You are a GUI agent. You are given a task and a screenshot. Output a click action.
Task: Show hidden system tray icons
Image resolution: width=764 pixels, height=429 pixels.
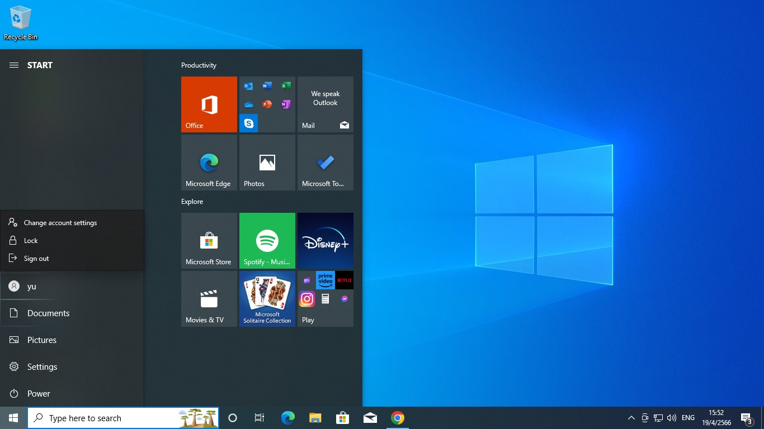tap(631, 418)
